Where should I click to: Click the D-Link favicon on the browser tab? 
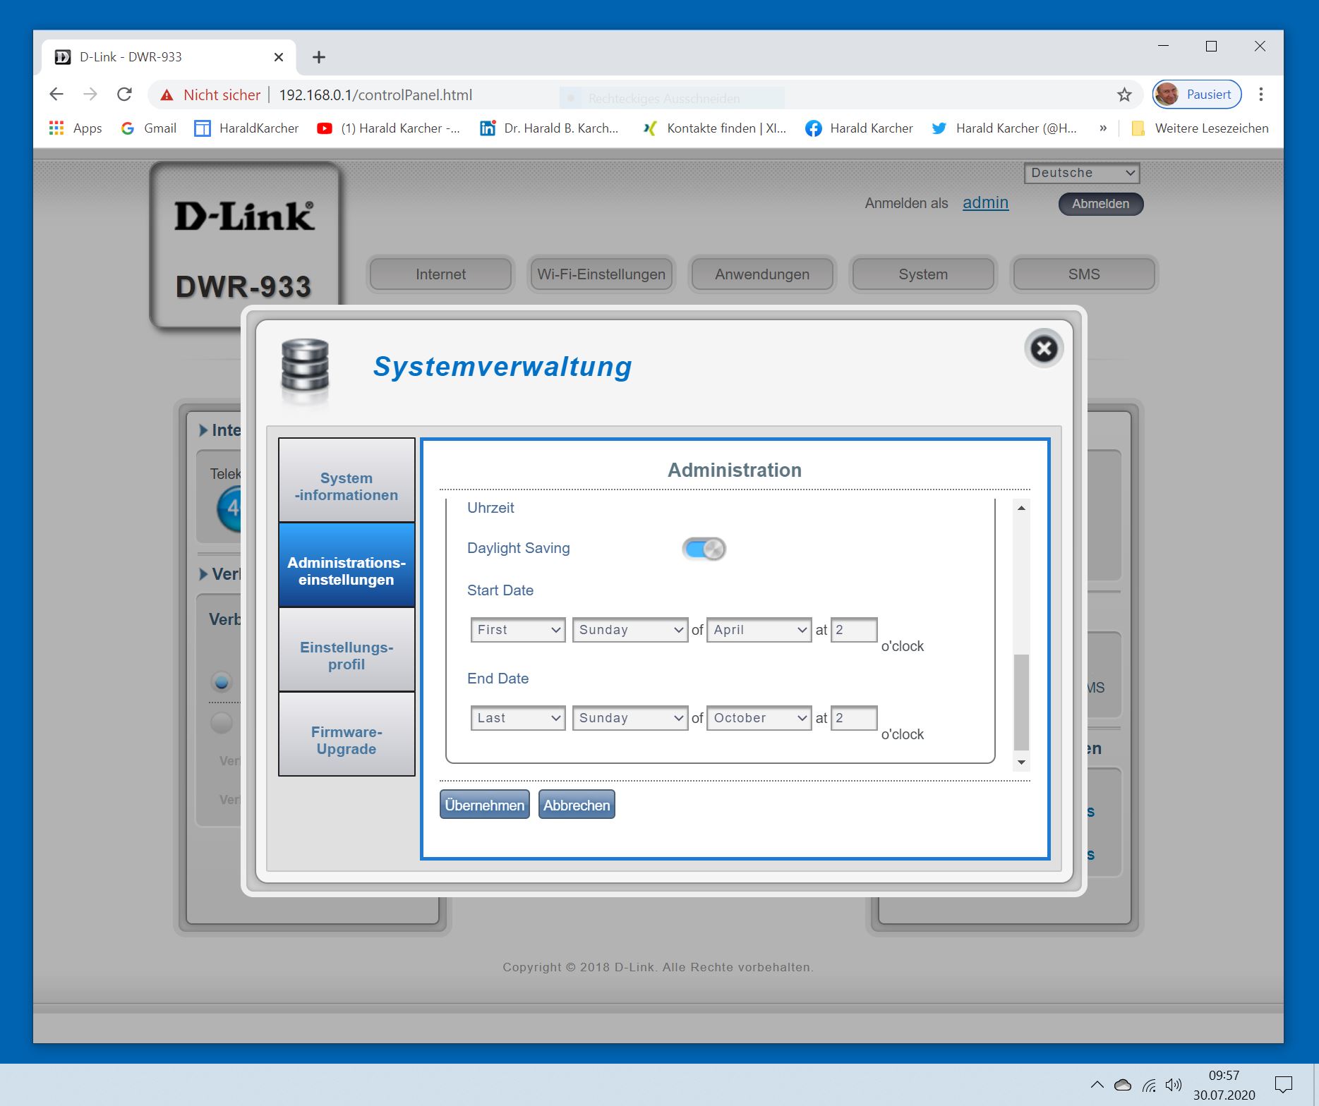pos(63,57)
